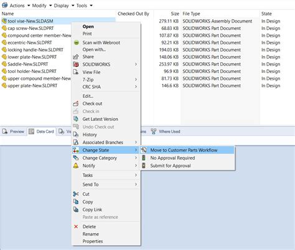Sort by the File Type column header

(191, 14)
